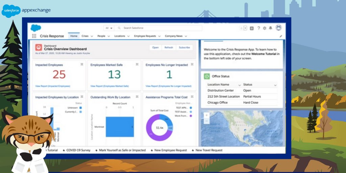Select the Chicago Office row
The height and width of the screenshot is (173, 346).
(242, 102)
